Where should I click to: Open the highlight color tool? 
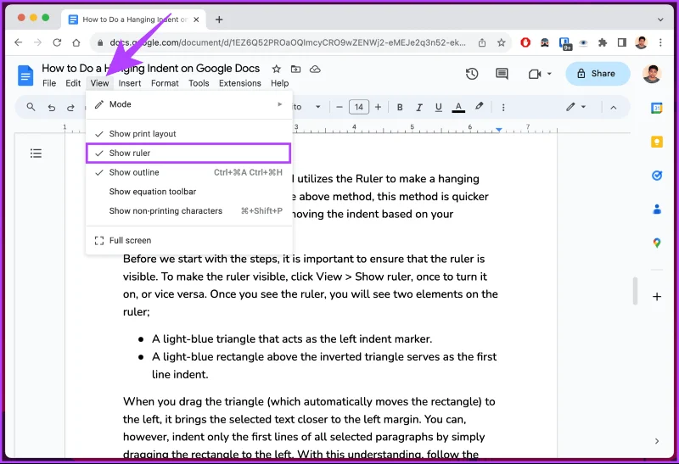(x=479, y=107)
